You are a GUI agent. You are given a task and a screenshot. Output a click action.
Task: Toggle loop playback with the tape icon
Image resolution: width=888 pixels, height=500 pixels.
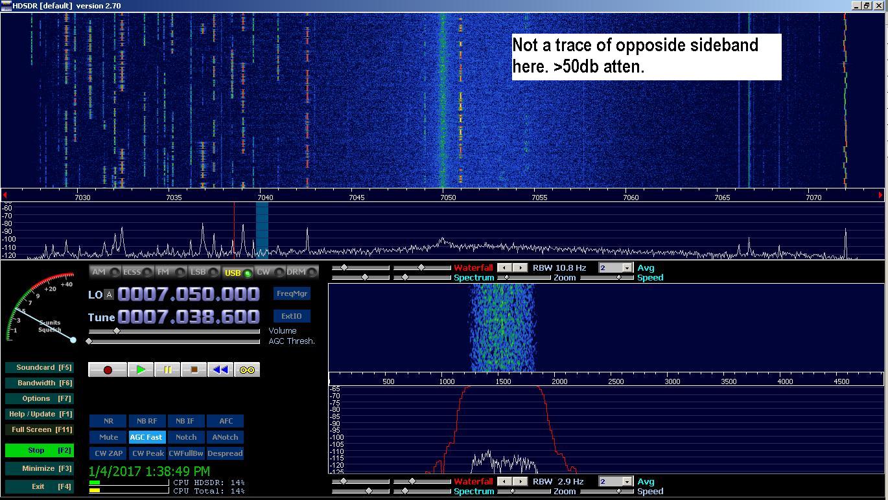[x=247, y=370]
